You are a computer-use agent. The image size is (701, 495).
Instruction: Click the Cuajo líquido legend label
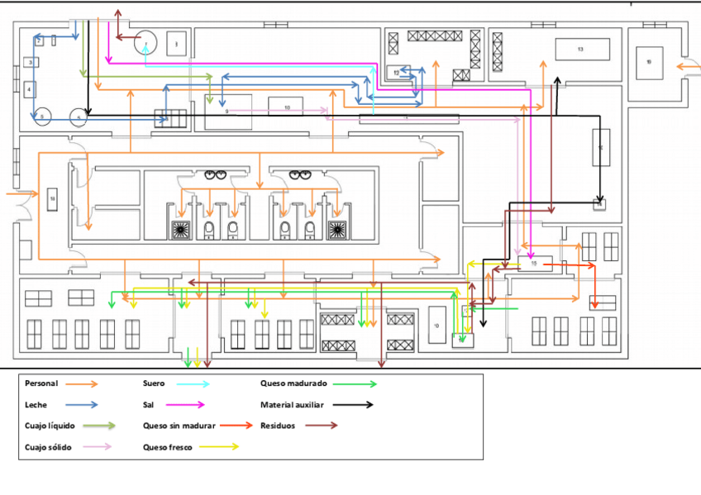[x=50, y=426]
